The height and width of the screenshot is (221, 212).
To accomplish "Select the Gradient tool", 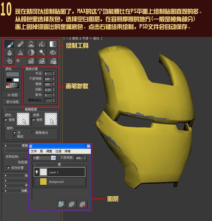I will point(52,44).
